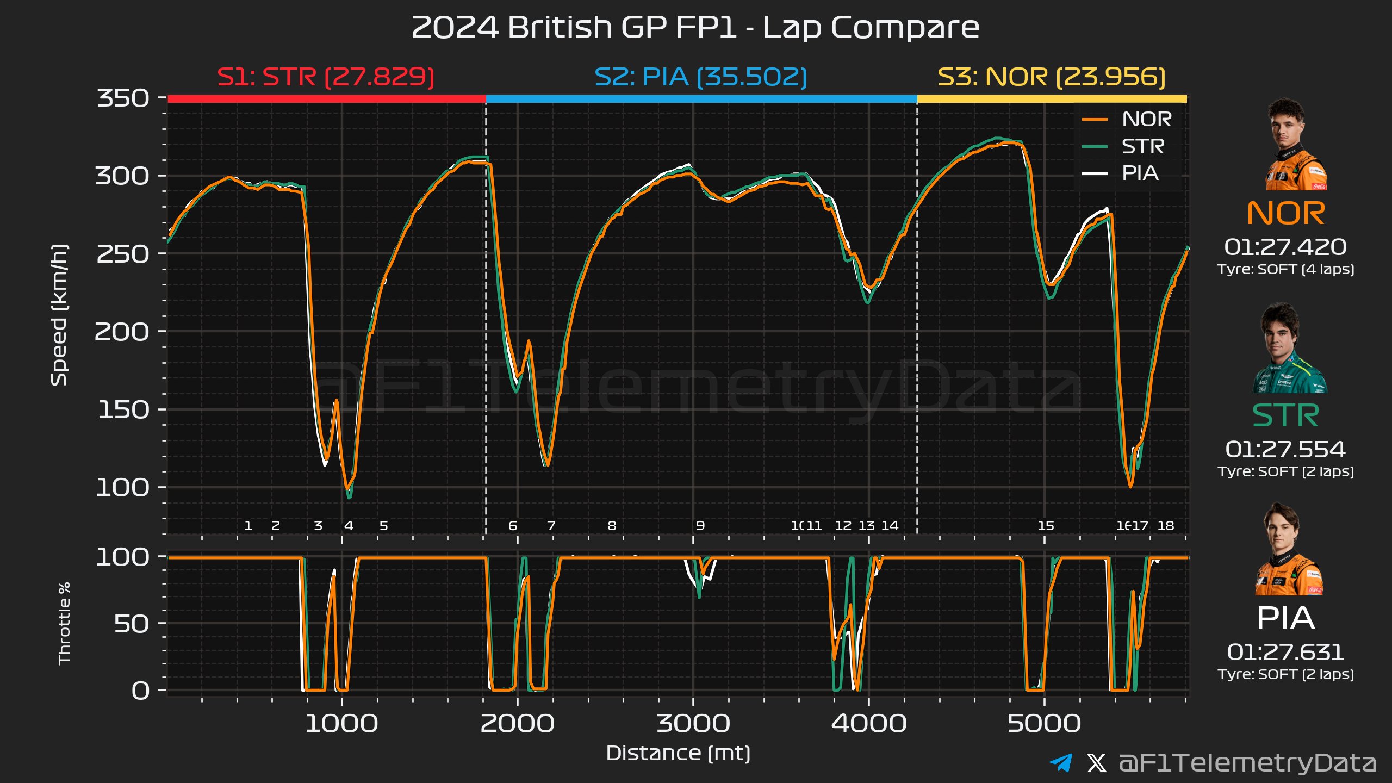The width and height of the screenshot is (1392, 783).
Task: Click the turn 7 corner marker
Action: [x=551, y=526]
